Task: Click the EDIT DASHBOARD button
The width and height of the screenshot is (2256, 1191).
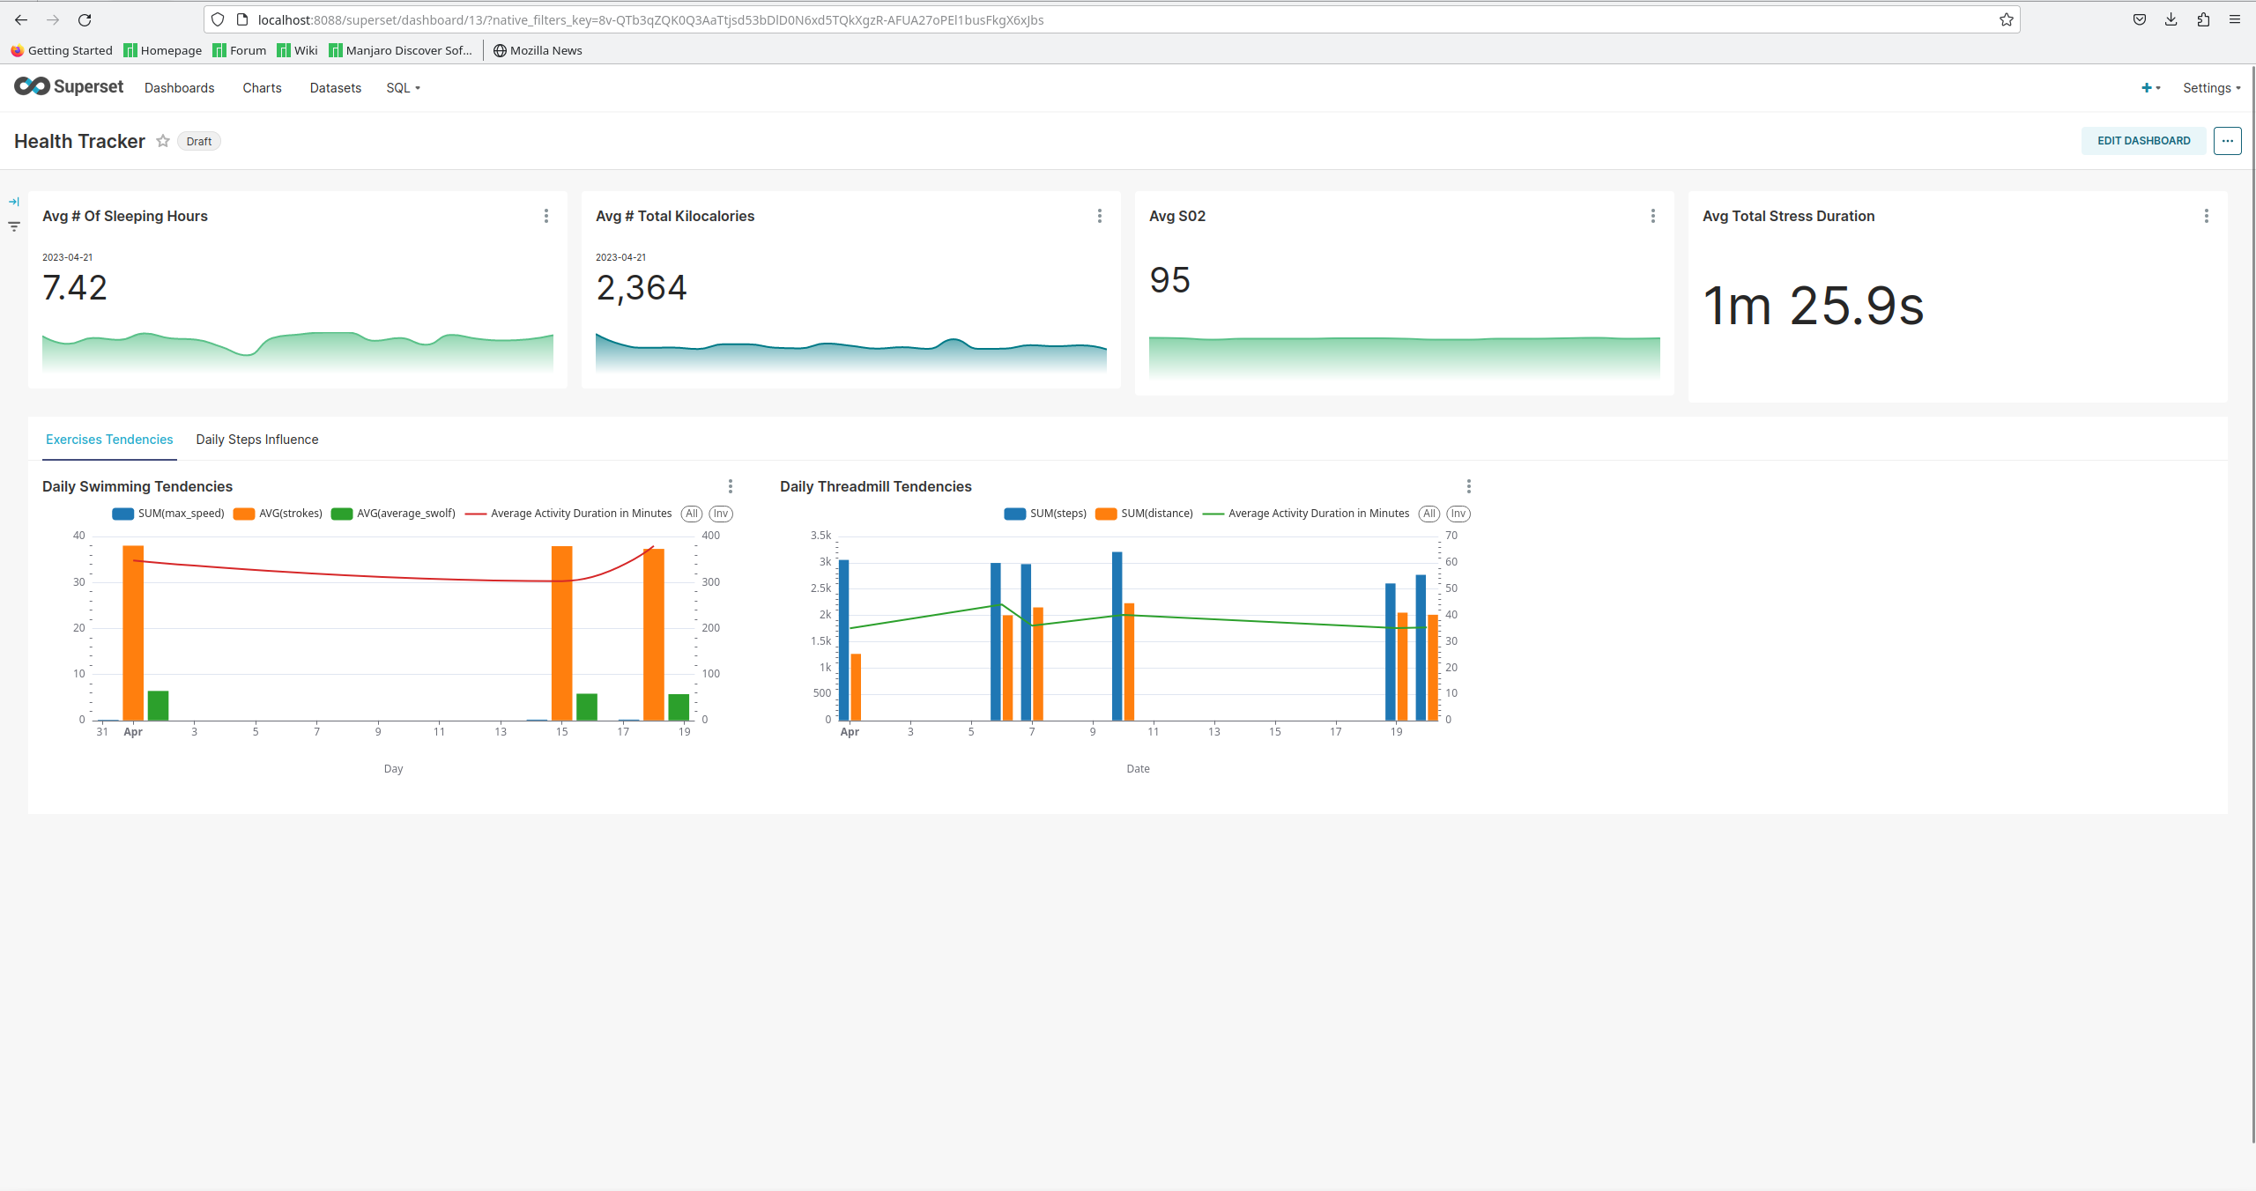Action: coord(2143,141)
